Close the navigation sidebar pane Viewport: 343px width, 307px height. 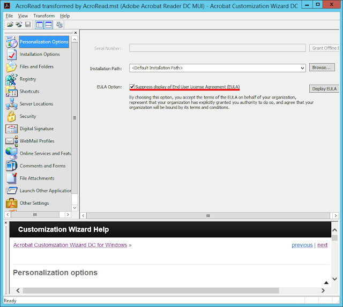(x=76, y=33)
